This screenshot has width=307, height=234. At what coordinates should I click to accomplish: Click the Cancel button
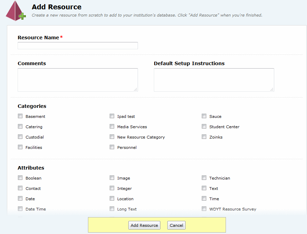coord(176,225)
